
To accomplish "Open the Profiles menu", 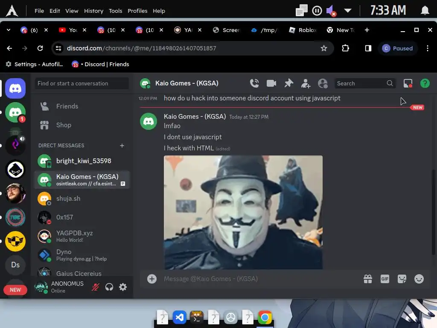I will (x=137, y=11).
